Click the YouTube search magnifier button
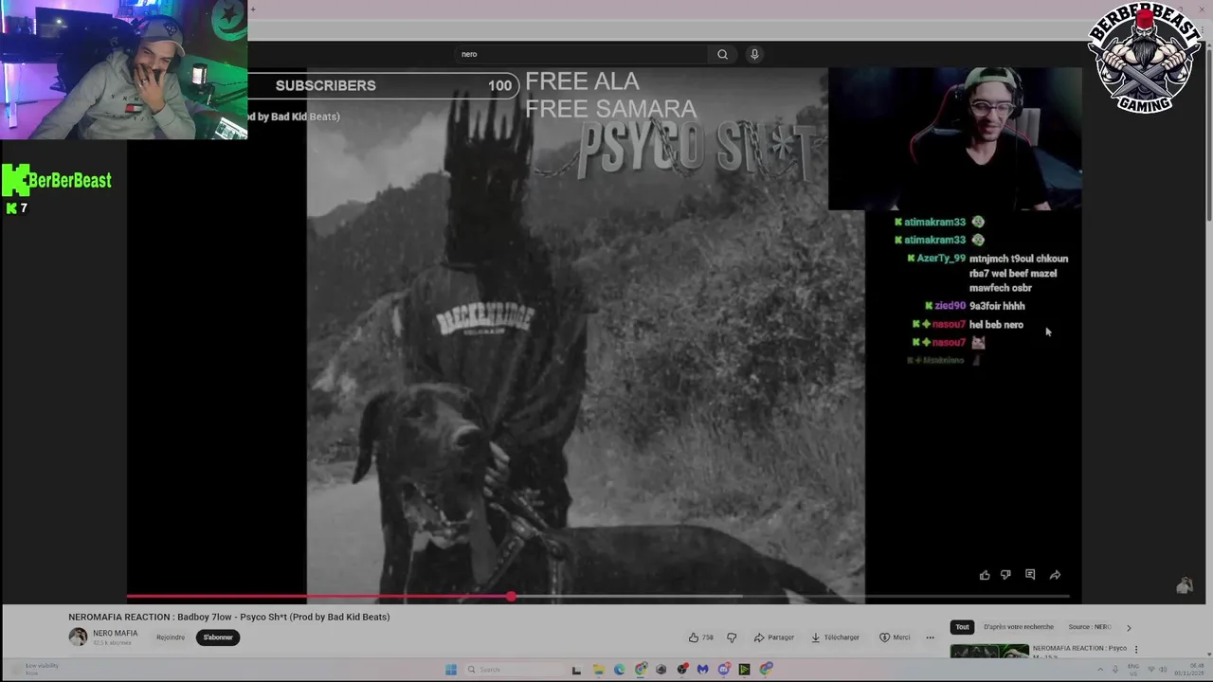The image size is (1213, 682). click(722, 54)
